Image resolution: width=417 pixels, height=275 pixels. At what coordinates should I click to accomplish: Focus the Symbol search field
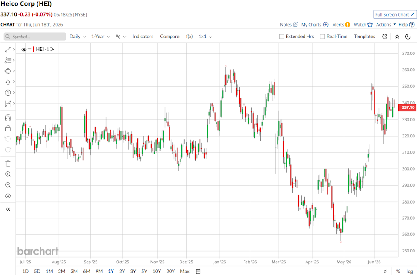[35, 37]
